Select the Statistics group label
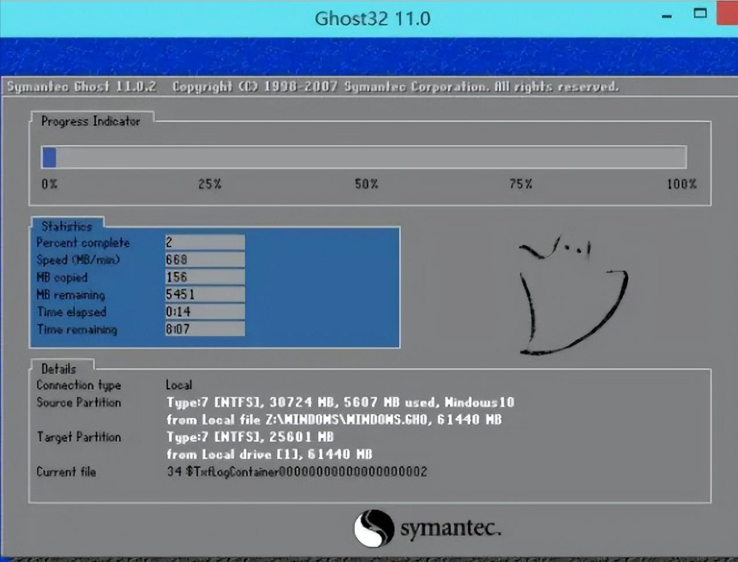 (67, 226)
